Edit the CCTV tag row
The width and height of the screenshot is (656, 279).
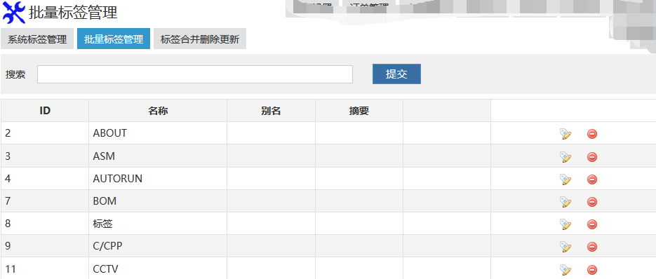coord(565,269)
